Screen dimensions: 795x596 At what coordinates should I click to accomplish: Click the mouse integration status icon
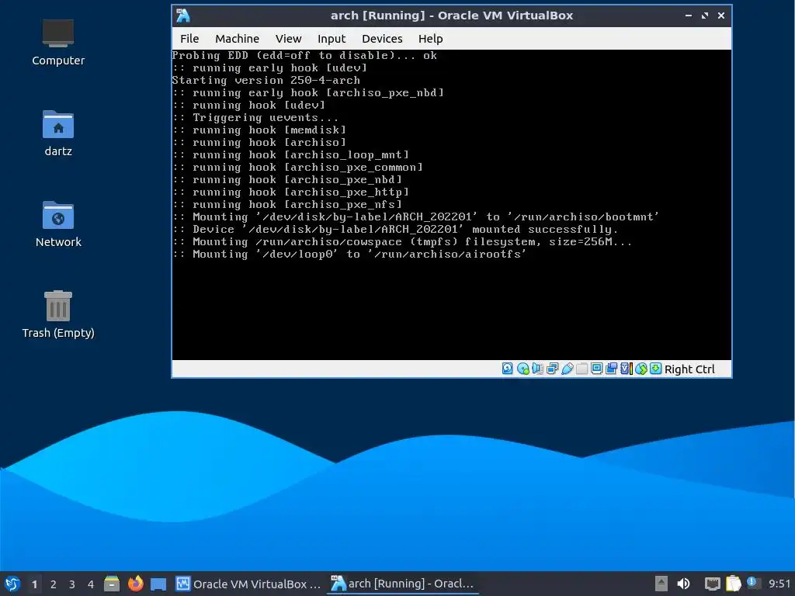coord(641,369)
